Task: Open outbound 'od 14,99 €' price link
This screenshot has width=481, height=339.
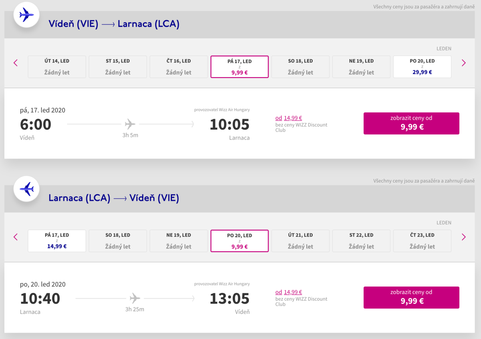Action: coord(289,118)
